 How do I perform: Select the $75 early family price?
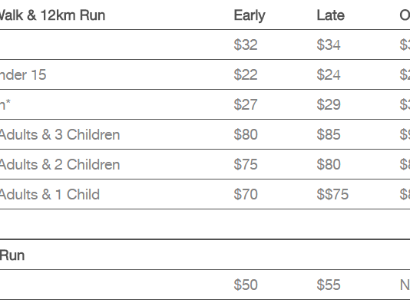click(246, 164)
